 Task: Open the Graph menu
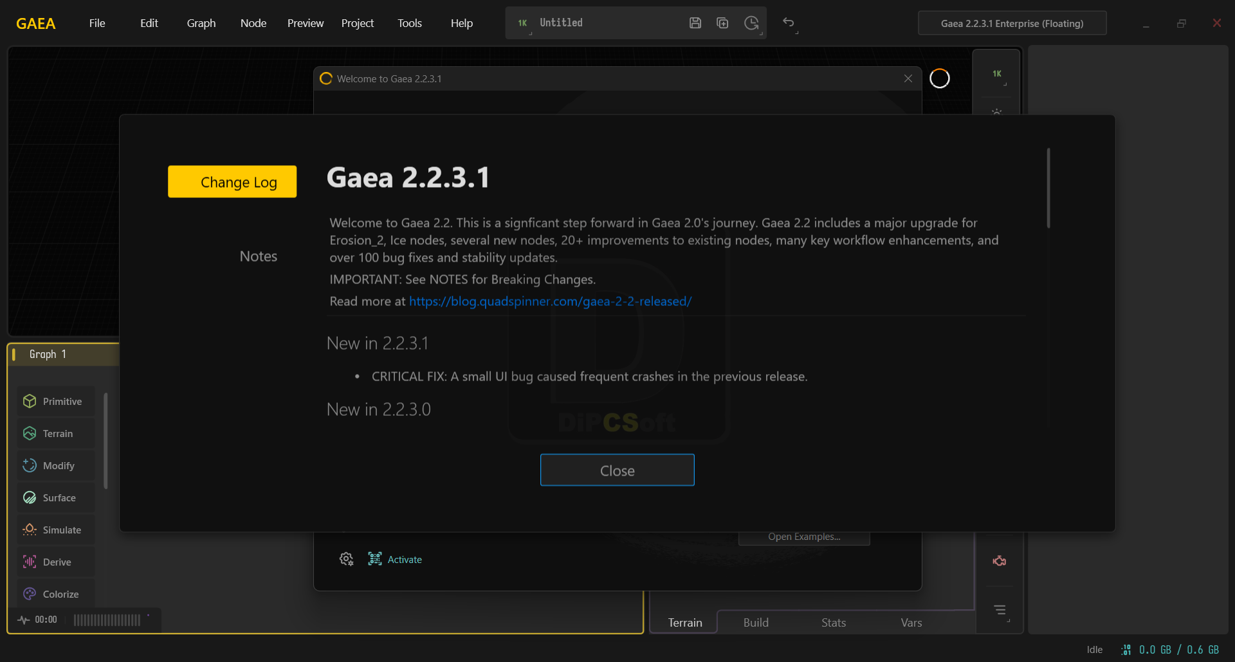tap(201, 23)
